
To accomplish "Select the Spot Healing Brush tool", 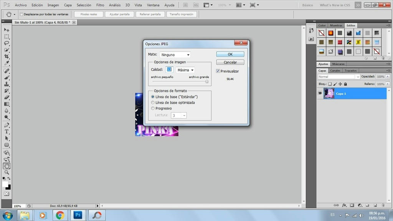I will (7, 71).
